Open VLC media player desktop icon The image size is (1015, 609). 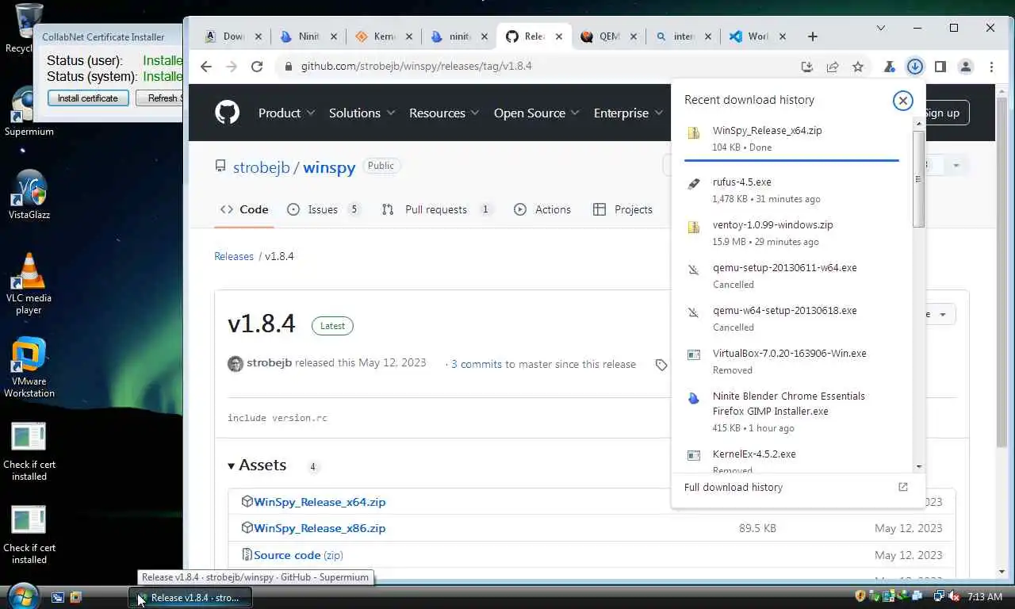point(29,284)
